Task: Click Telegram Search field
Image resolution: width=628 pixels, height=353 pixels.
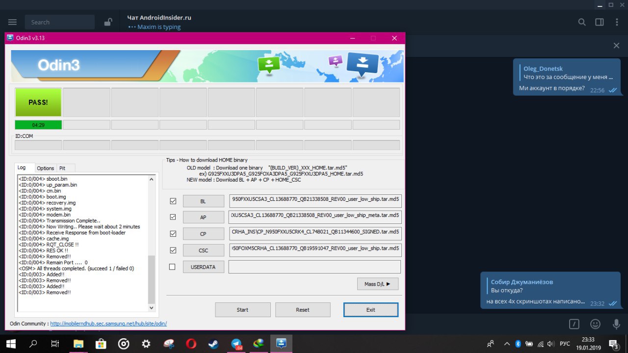Action: pos(60,22)
